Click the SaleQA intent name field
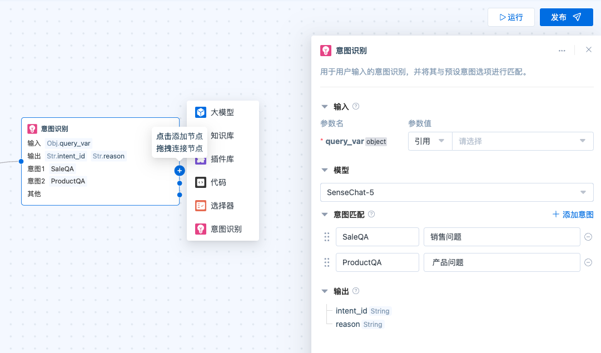The width and height of the screenshot is (601, 353). tap(377, 237)
